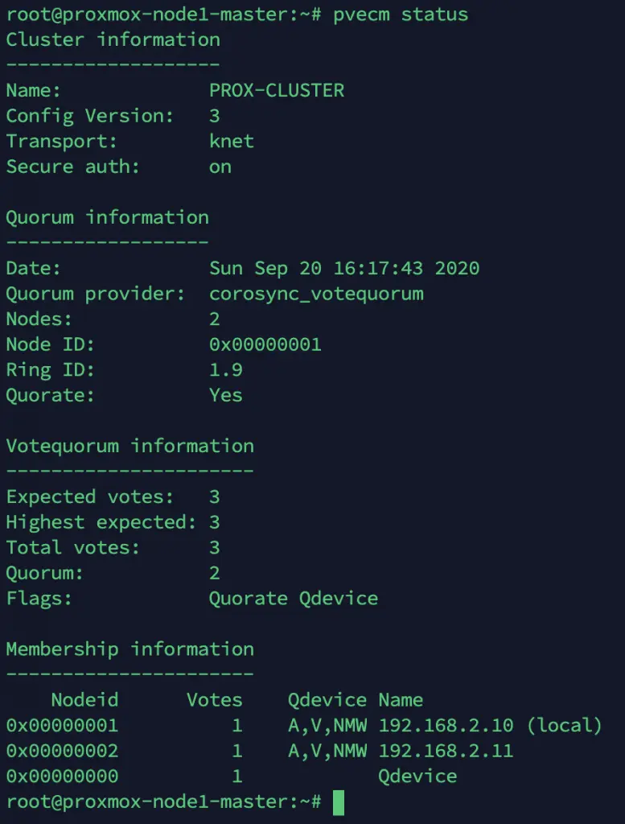
Task: Click the 'Membership information' heading
Action: pyautogui.click(x=130, y=649)
